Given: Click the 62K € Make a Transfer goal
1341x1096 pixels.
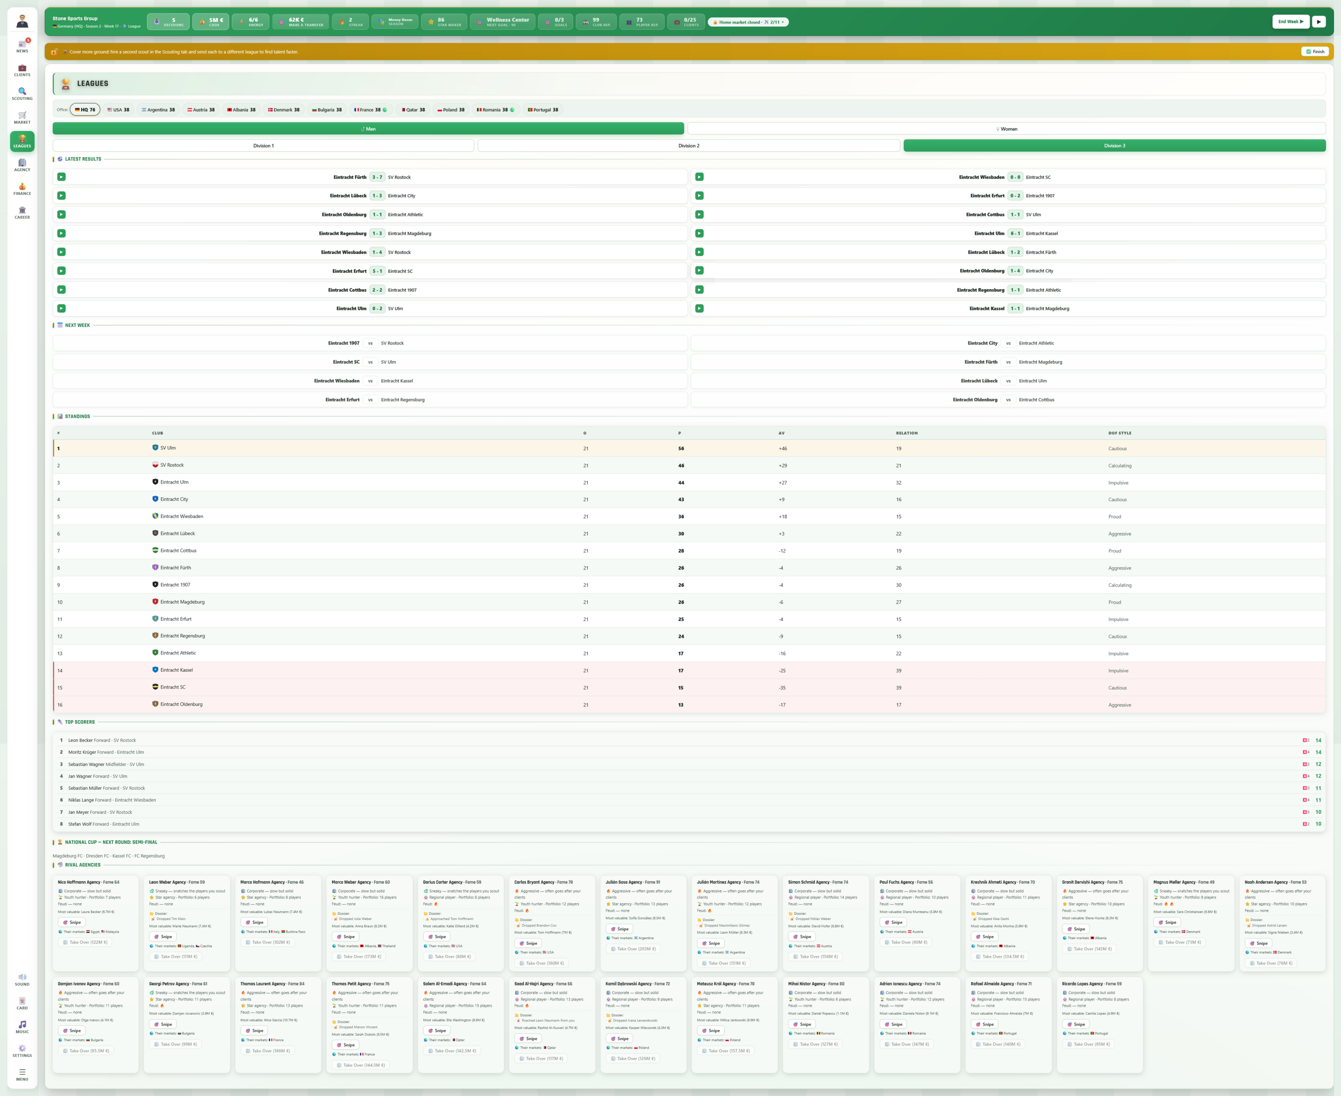Looking at the screenshot, I should 300,22.
